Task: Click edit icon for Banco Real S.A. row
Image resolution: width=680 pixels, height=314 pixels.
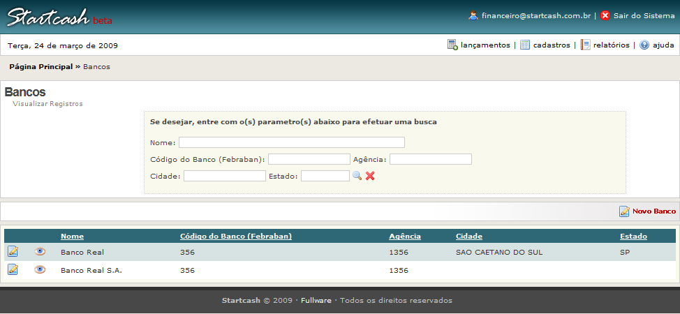Action: (x=13, y=269)
